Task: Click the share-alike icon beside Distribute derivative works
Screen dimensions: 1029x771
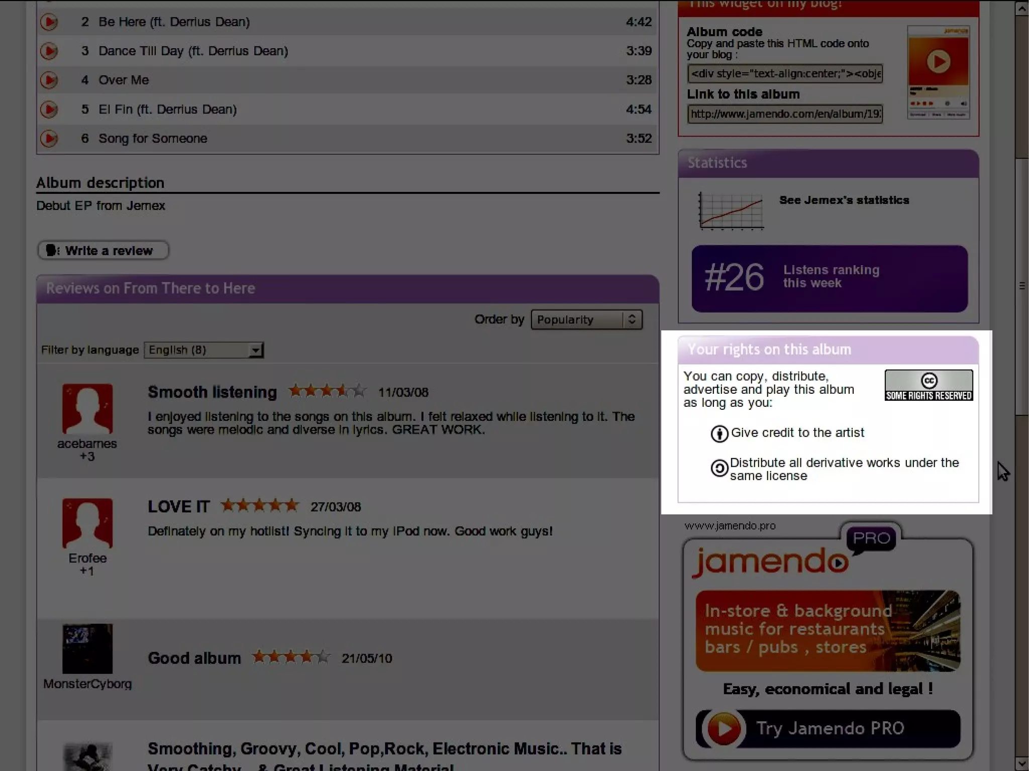Action: click(x=719, y=468)
